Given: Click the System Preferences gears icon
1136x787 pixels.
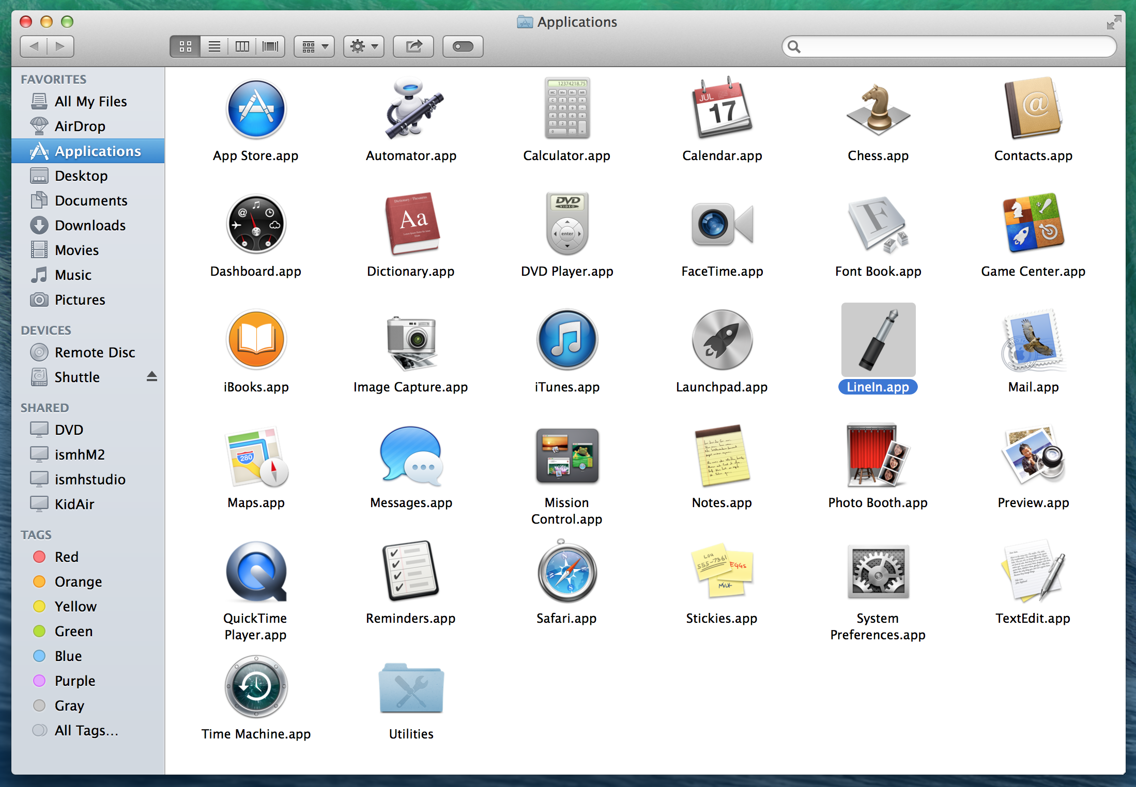Looking at the screenshot, I should (878, 572).
